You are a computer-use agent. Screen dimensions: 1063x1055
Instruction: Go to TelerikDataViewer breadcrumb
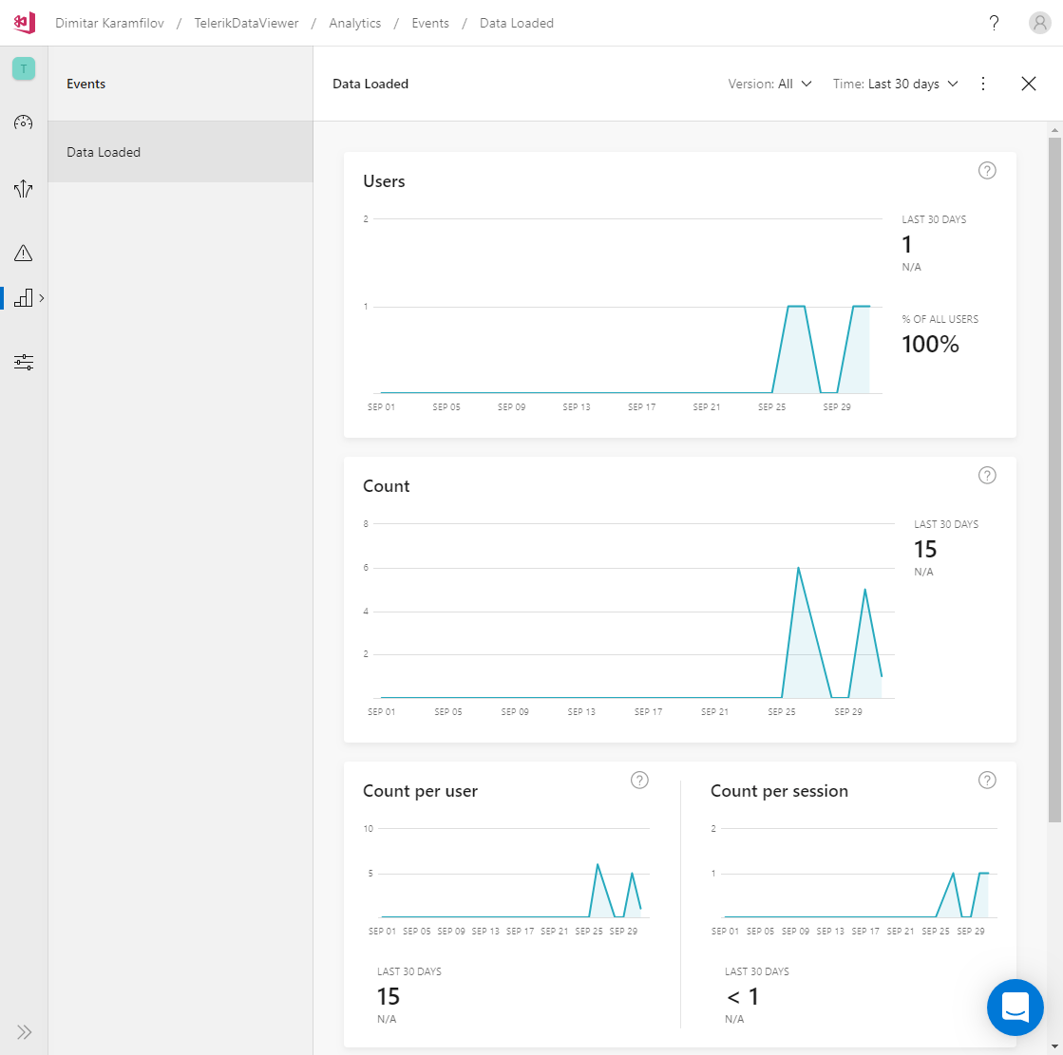[x=246, y=23]
